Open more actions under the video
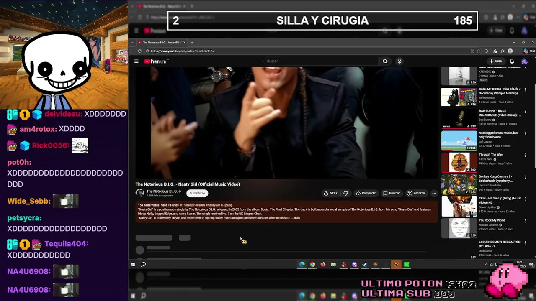 (434, 193)
